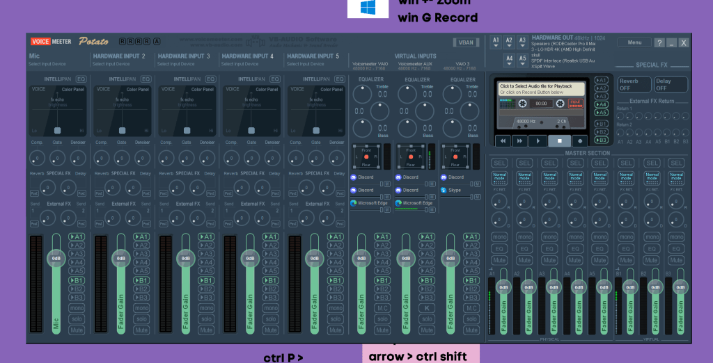
Task: Open the Voicemeeter Menu
Action: click(x=634, y=42)
